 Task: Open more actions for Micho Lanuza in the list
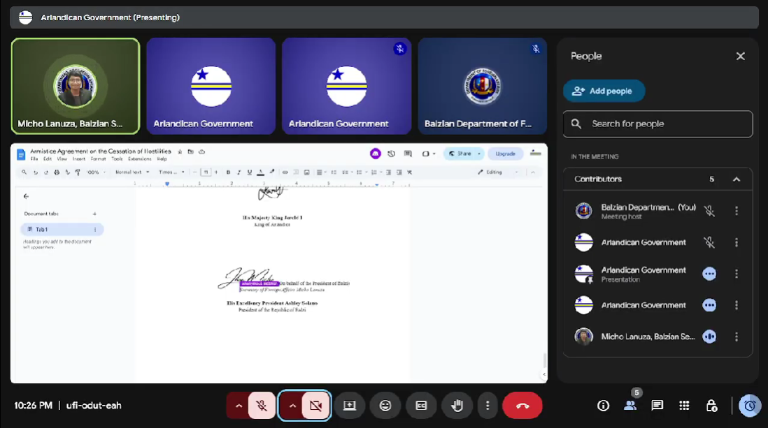point(736,337)
